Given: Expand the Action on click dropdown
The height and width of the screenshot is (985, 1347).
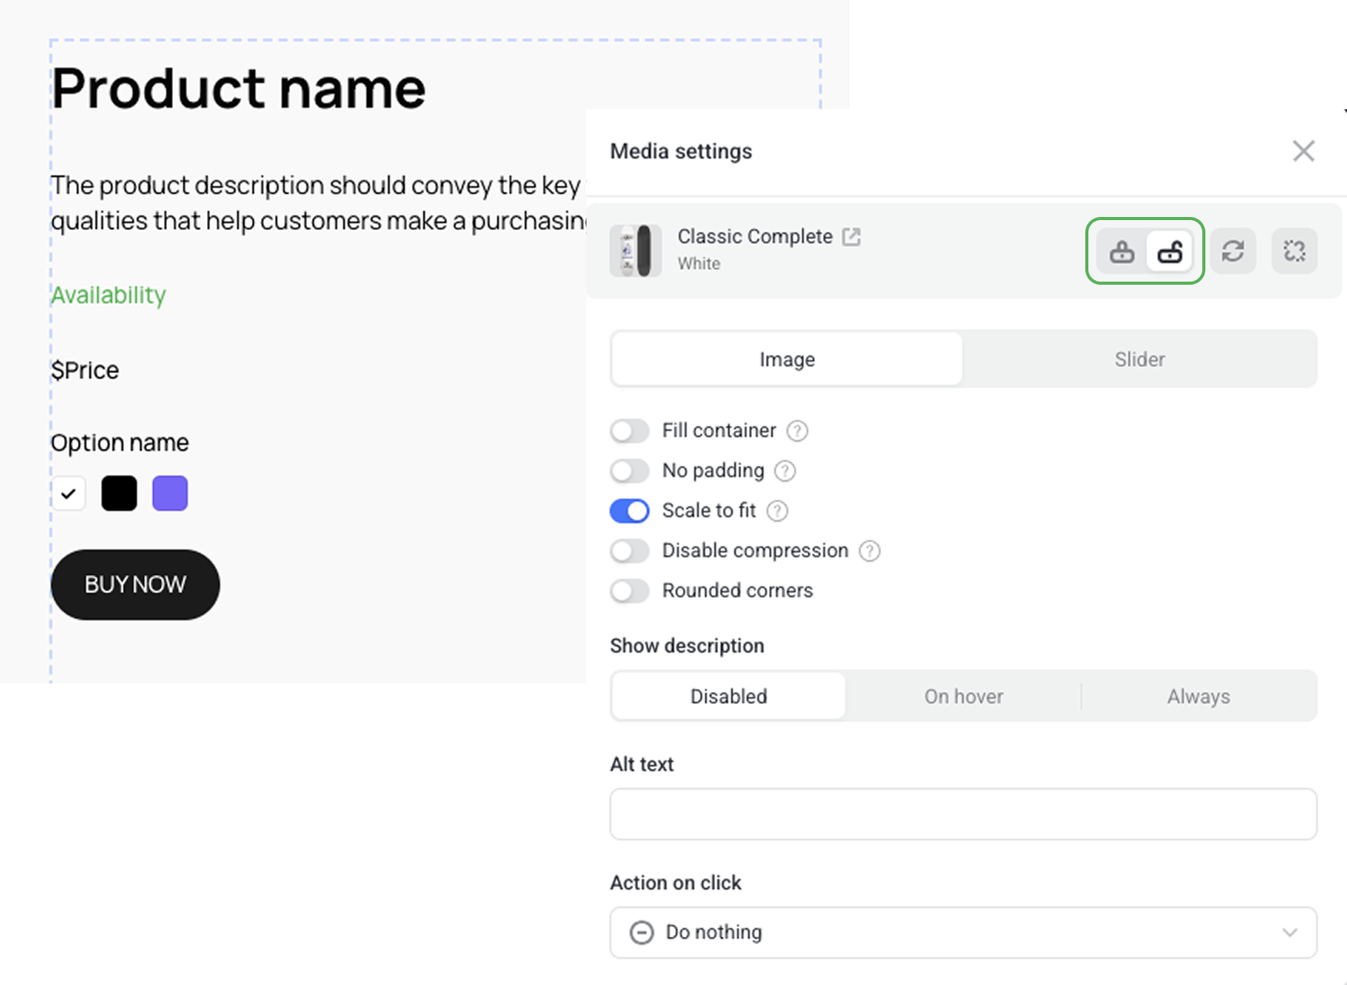Looking at the screenshot, I should point(963,933).
